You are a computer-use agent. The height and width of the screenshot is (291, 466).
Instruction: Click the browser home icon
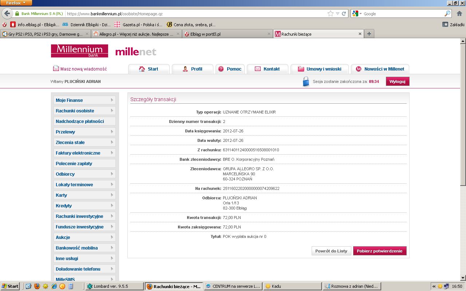click(459, 13)
